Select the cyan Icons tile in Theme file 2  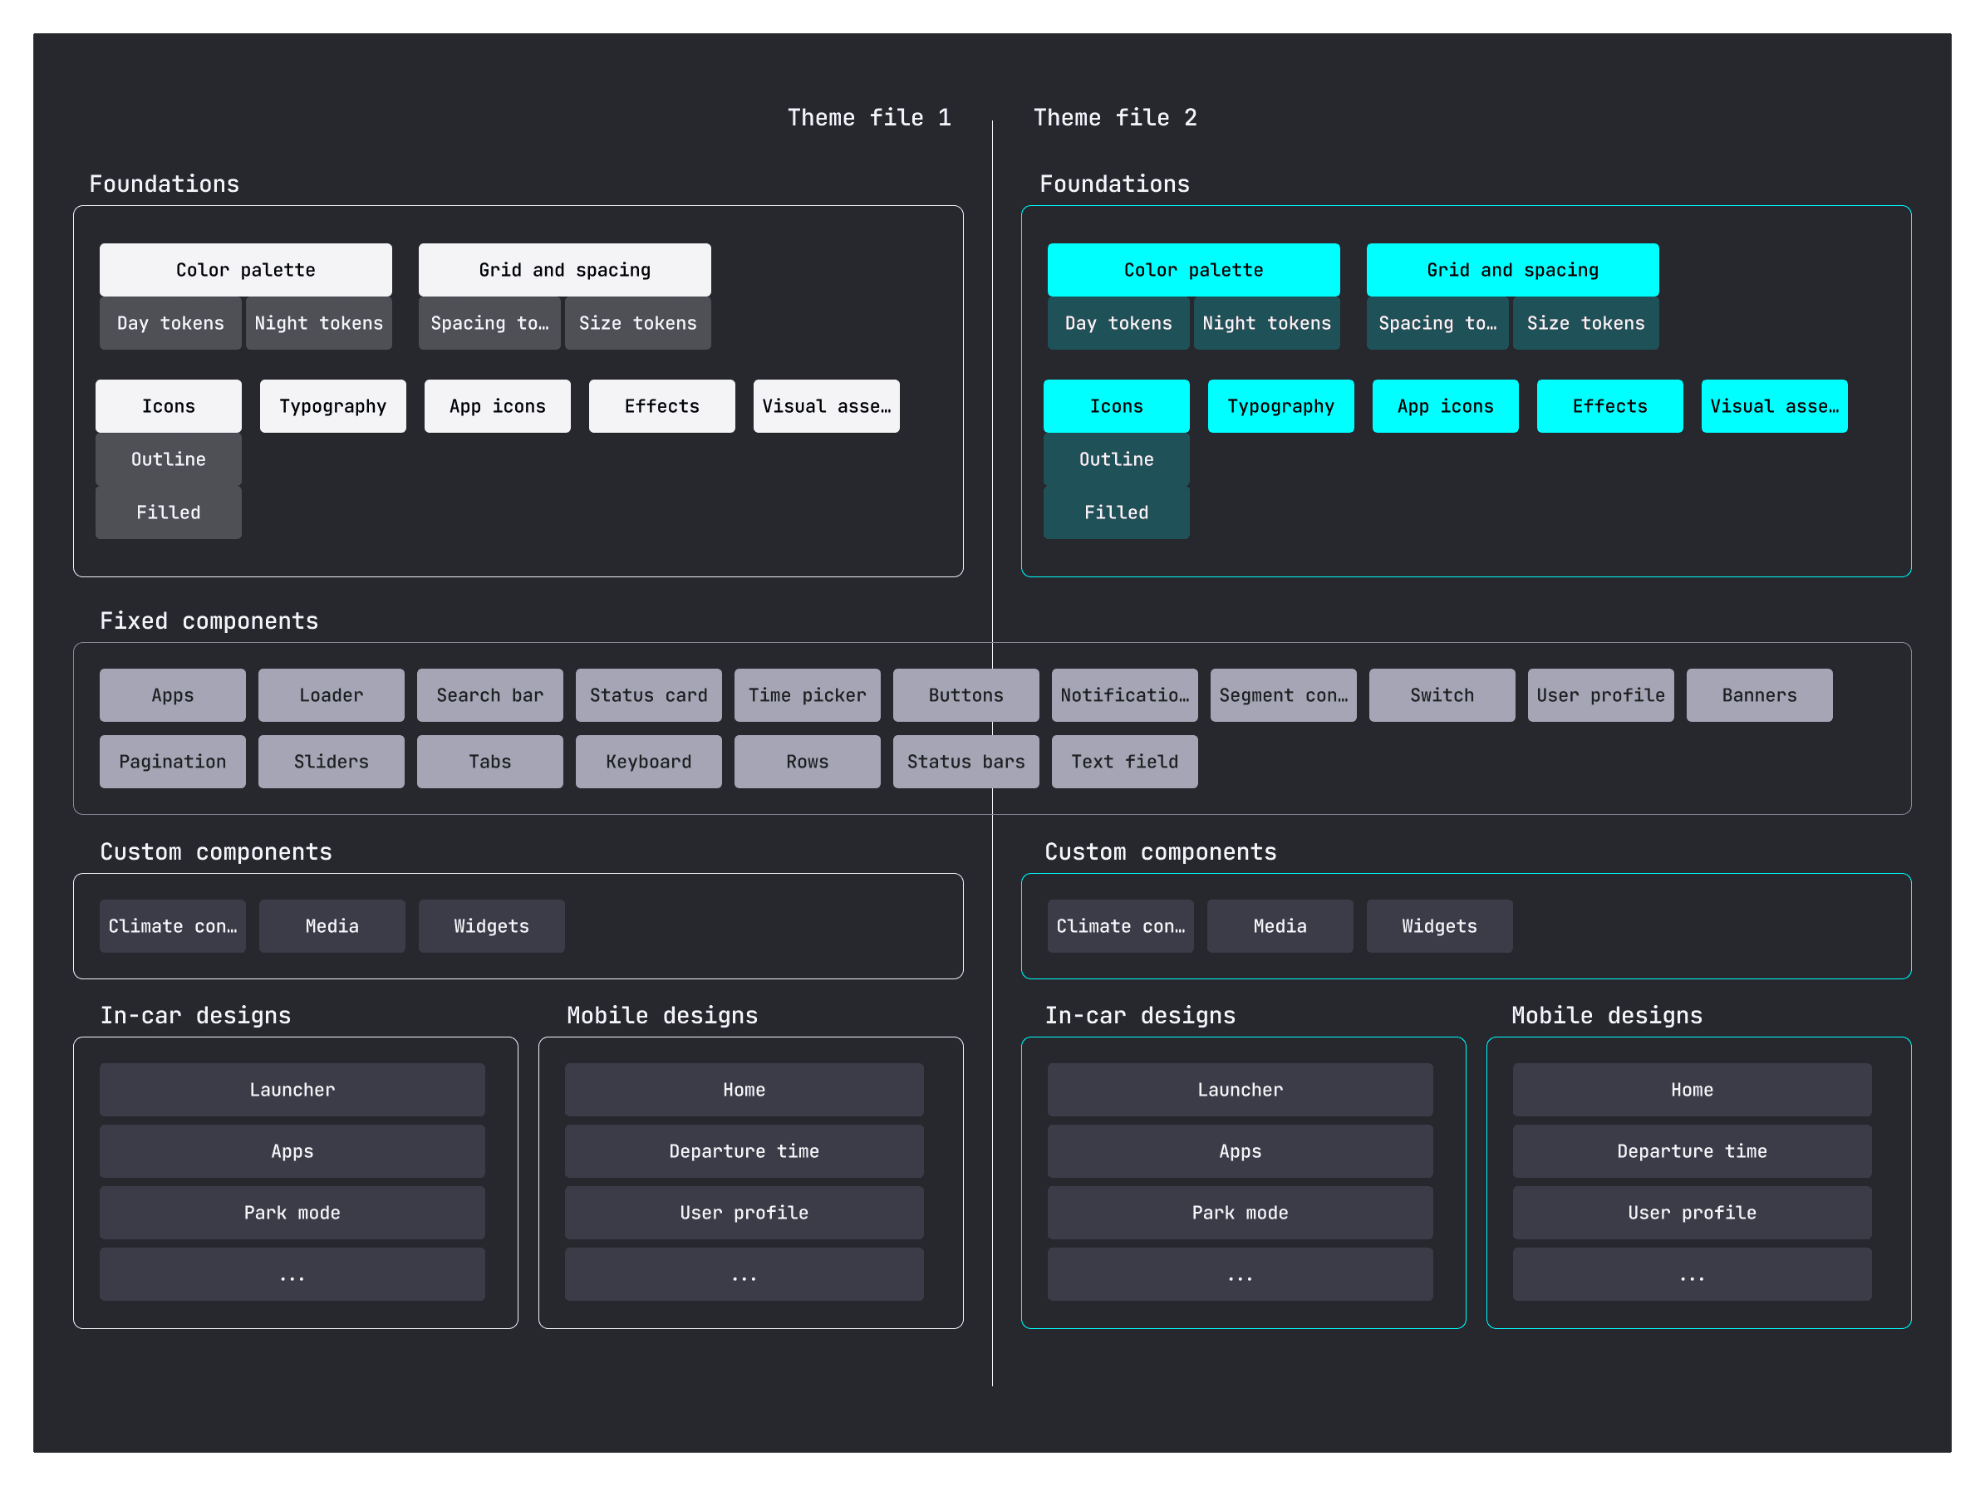click(1115, 405)
